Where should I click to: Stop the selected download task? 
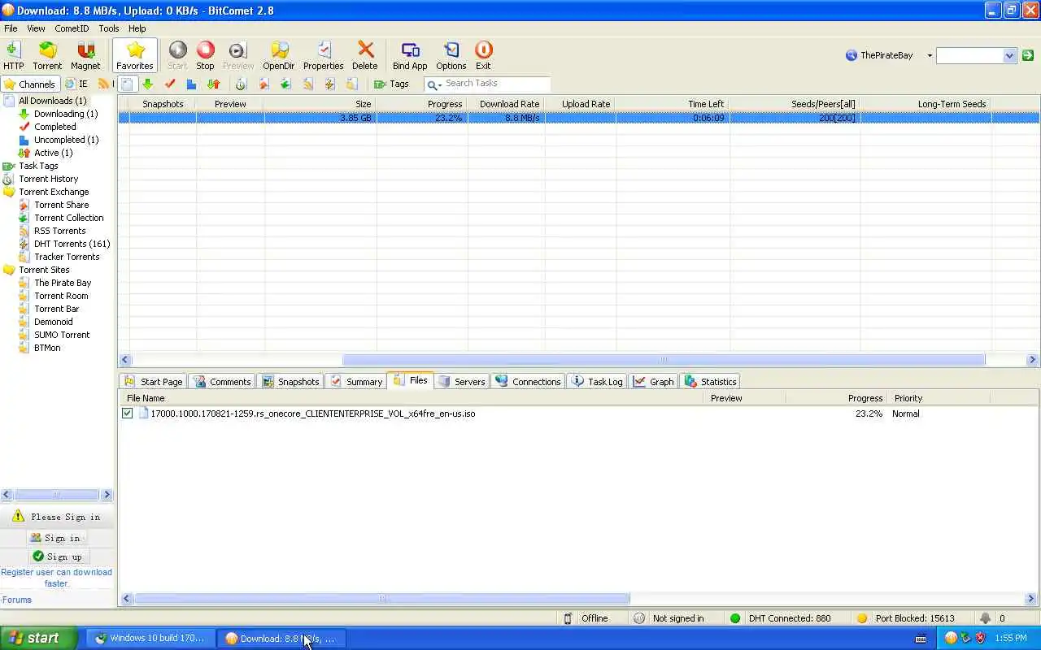click(205, 55)
